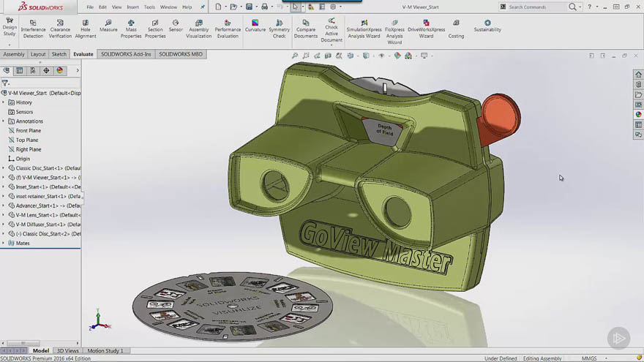Open the DimXpertManager panel icon
Viewport: 644px width, 362px height.
point(46,71)
